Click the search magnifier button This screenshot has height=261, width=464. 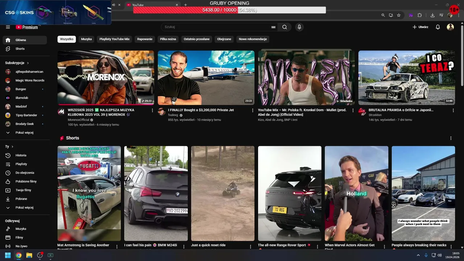point(285,27)
